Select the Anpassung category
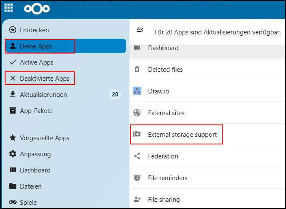Viewport: 286px width, 209px height. click(35, 154)
